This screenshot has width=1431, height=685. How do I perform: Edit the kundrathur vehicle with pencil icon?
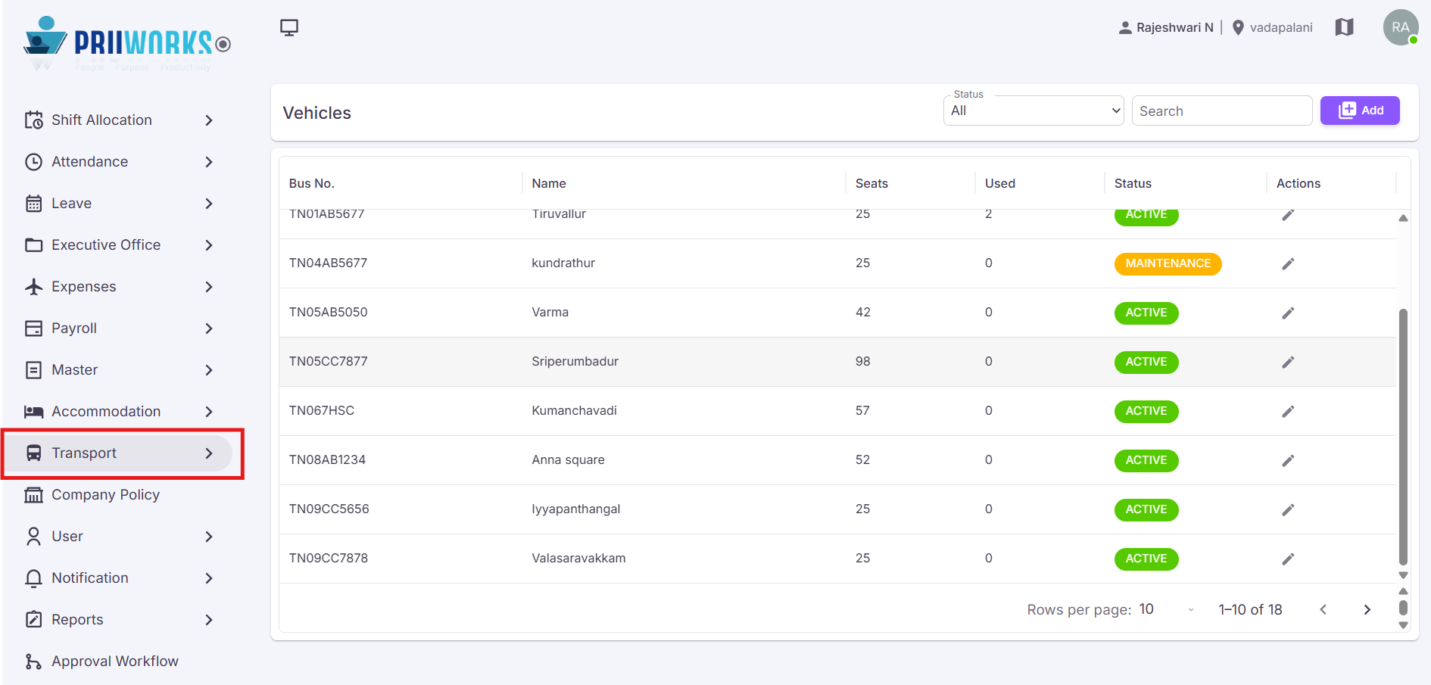1288,263
